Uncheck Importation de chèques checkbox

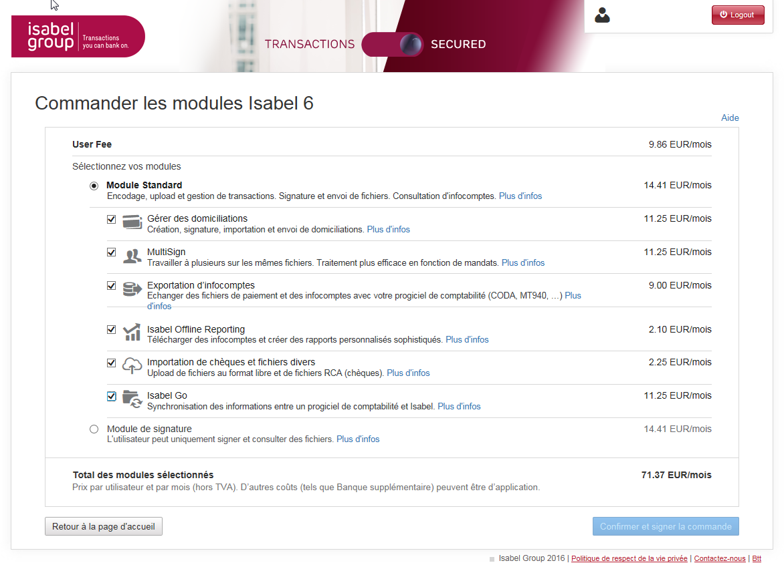pyautogui.click(x=112, y=363)
